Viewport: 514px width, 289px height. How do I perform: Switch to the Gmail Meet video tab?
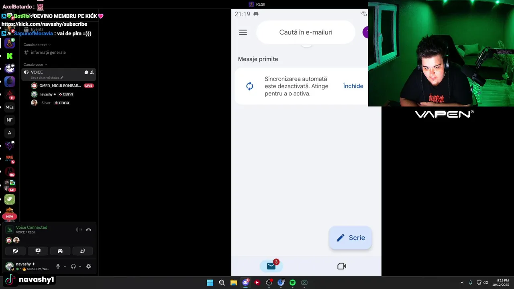pos(342,266)
